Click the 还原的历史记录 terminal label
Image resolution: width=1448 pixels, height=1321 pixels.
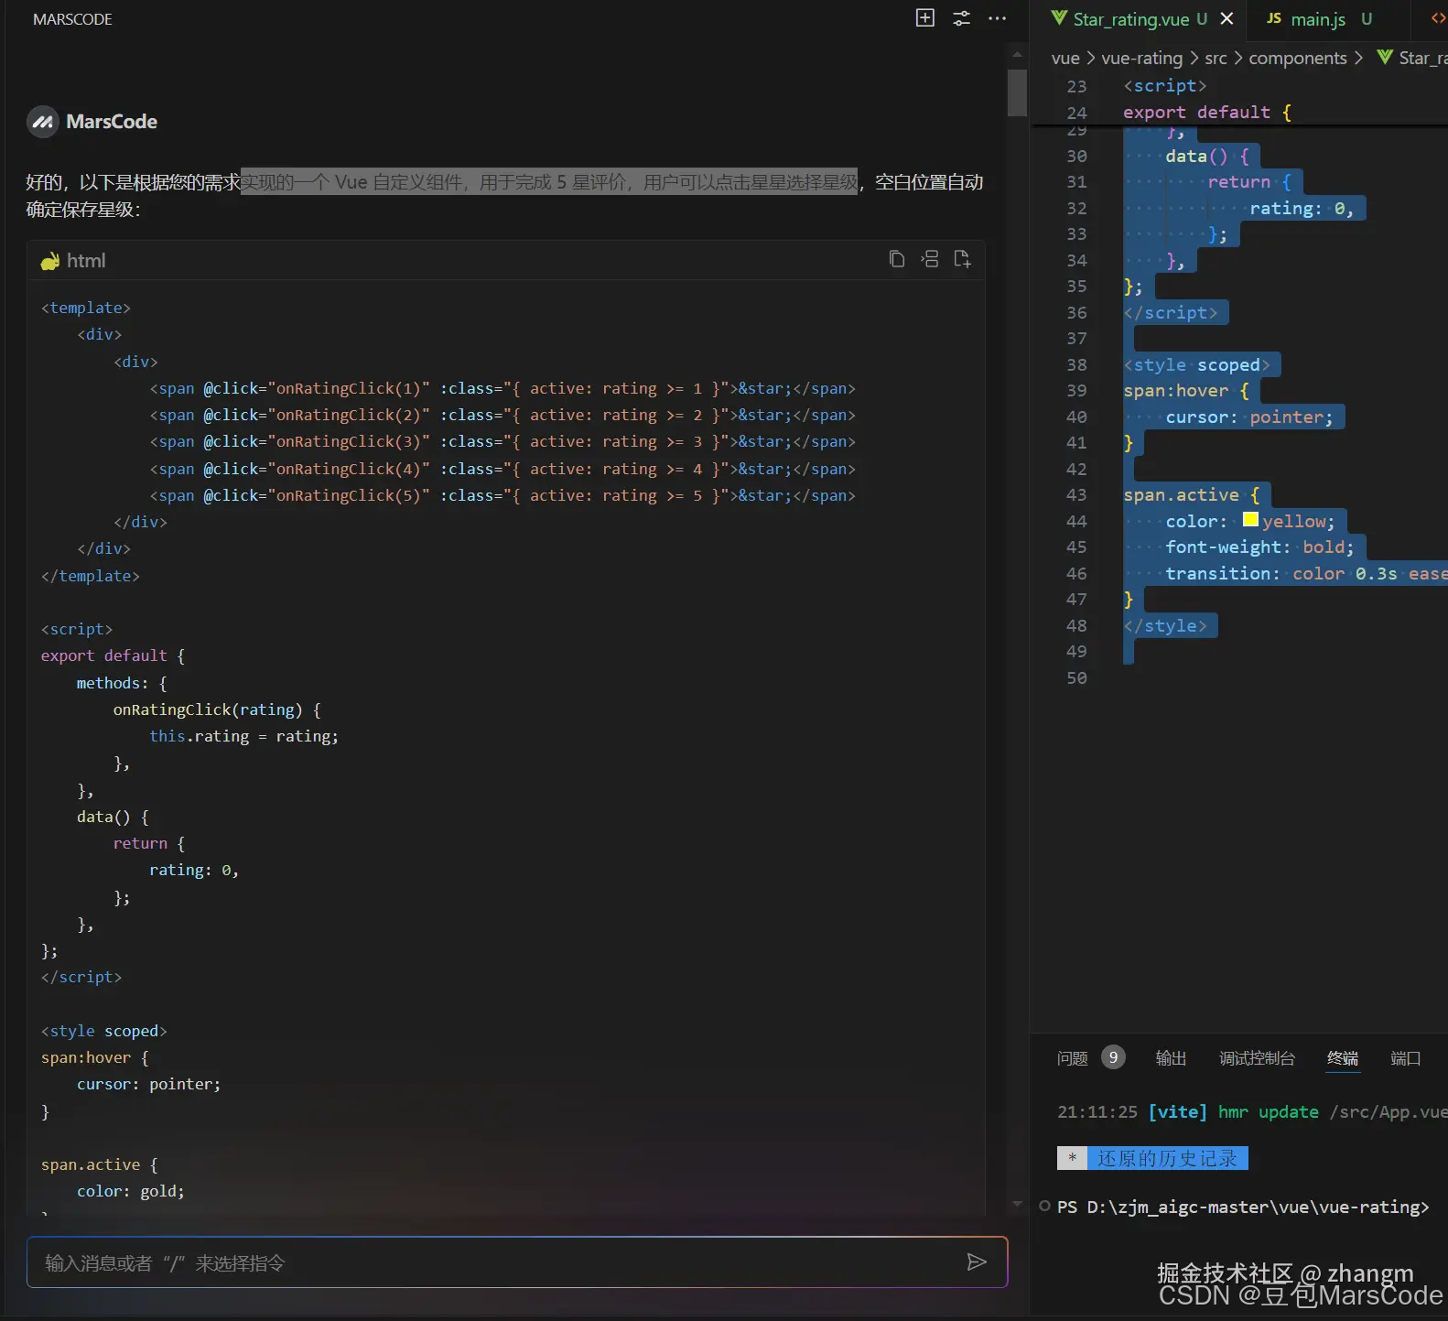point(1167,1158)
